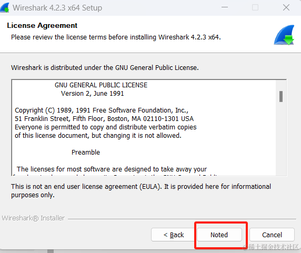The width and height of the screenshot is (301, 253).
Task: Minimize the Wireshark Setup window
Action: click(225, 7)
